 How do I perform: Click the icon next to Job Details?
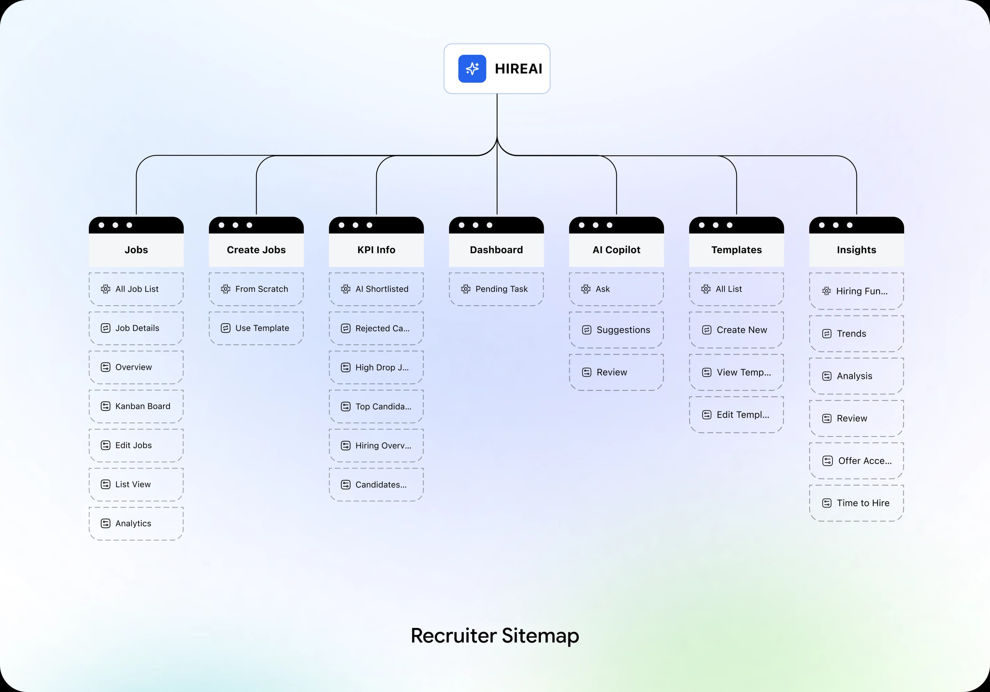[x=106, y=328]
